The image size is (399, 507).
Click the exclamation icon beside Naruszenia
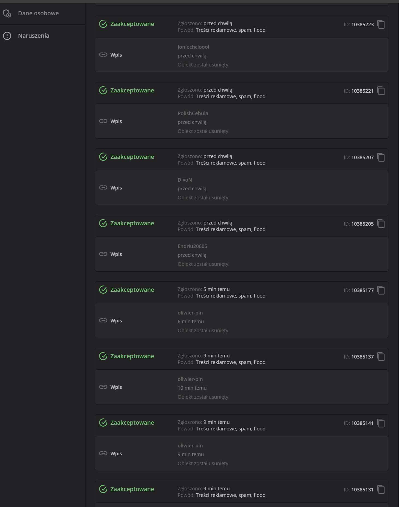pyautogui.click(x=7, y=36)
